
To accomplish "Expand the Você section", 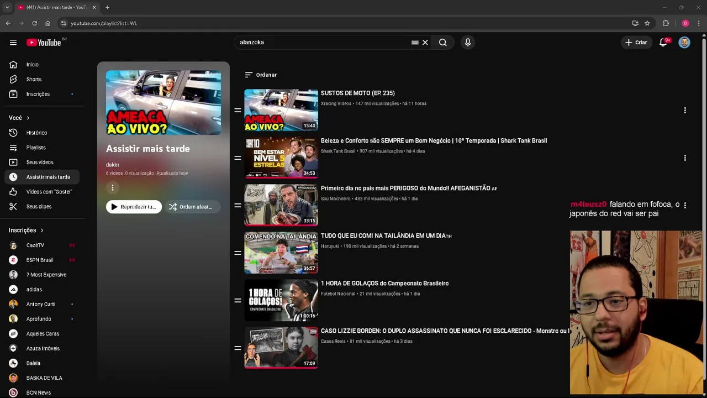I will pyautogui.click(x=19, y=118).
